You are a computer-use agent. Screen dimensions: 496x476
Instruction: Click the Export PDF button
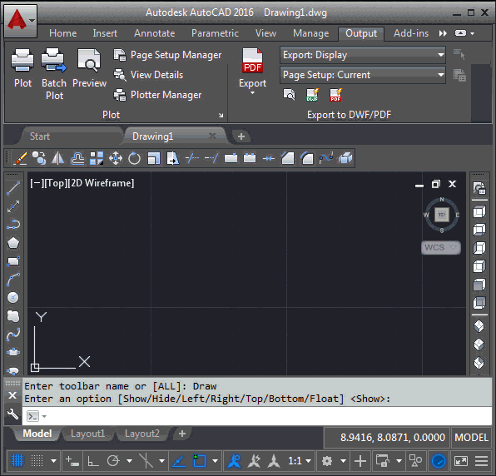(252, 61)
